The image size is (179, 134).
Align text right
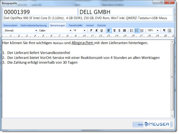tap(114, 30)
